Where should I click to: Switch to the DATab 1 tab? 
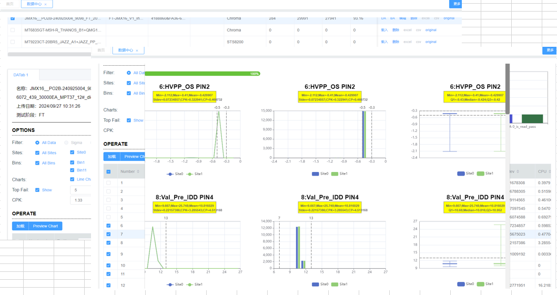(x=21, y=75)
